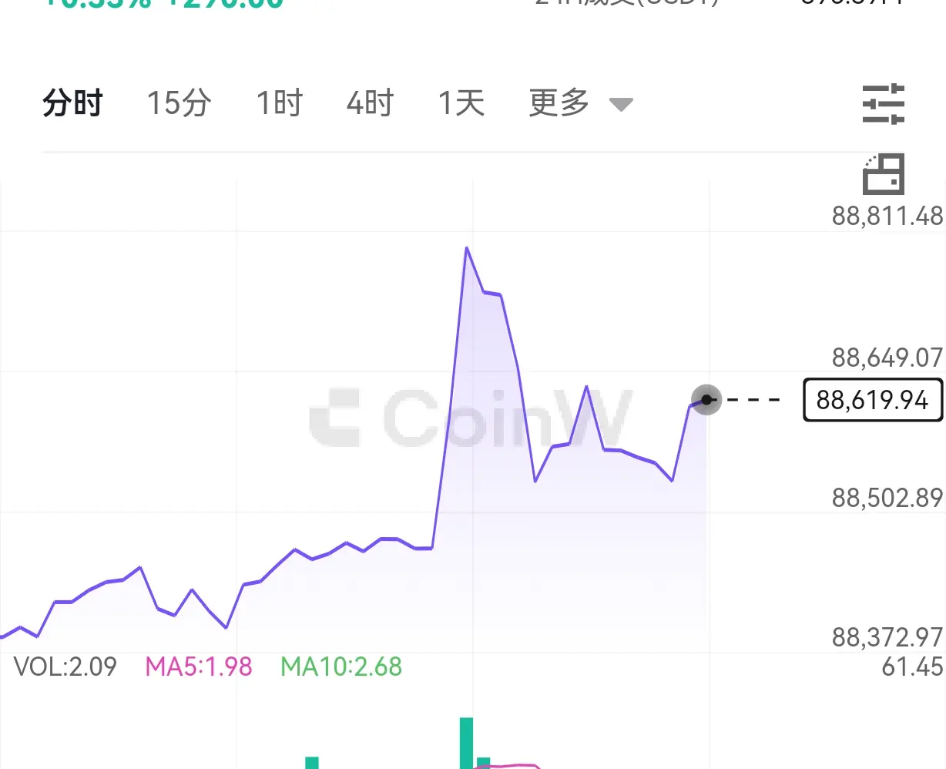Click the CoinW watermark logo

point(470,418)
